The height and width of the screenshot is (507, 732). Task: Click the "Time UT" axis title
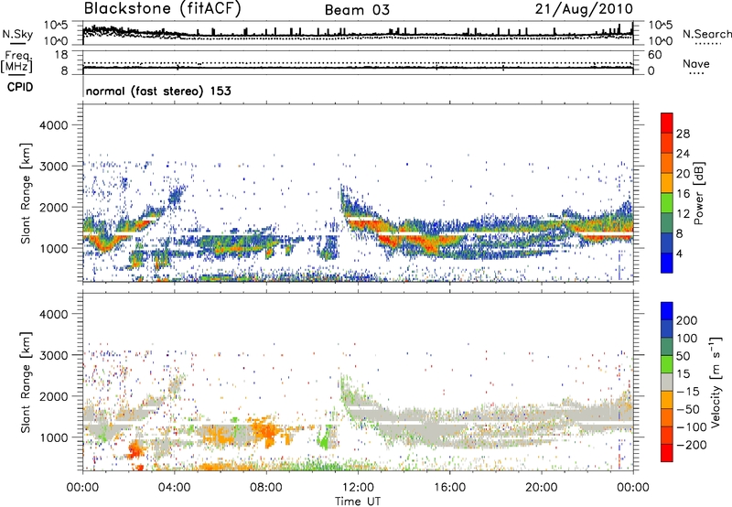(358, 502)
